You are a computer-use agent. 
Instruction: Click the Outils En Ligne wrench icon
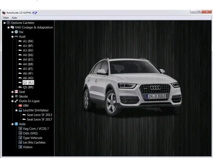pyautogui.click(x=16, y=101)
